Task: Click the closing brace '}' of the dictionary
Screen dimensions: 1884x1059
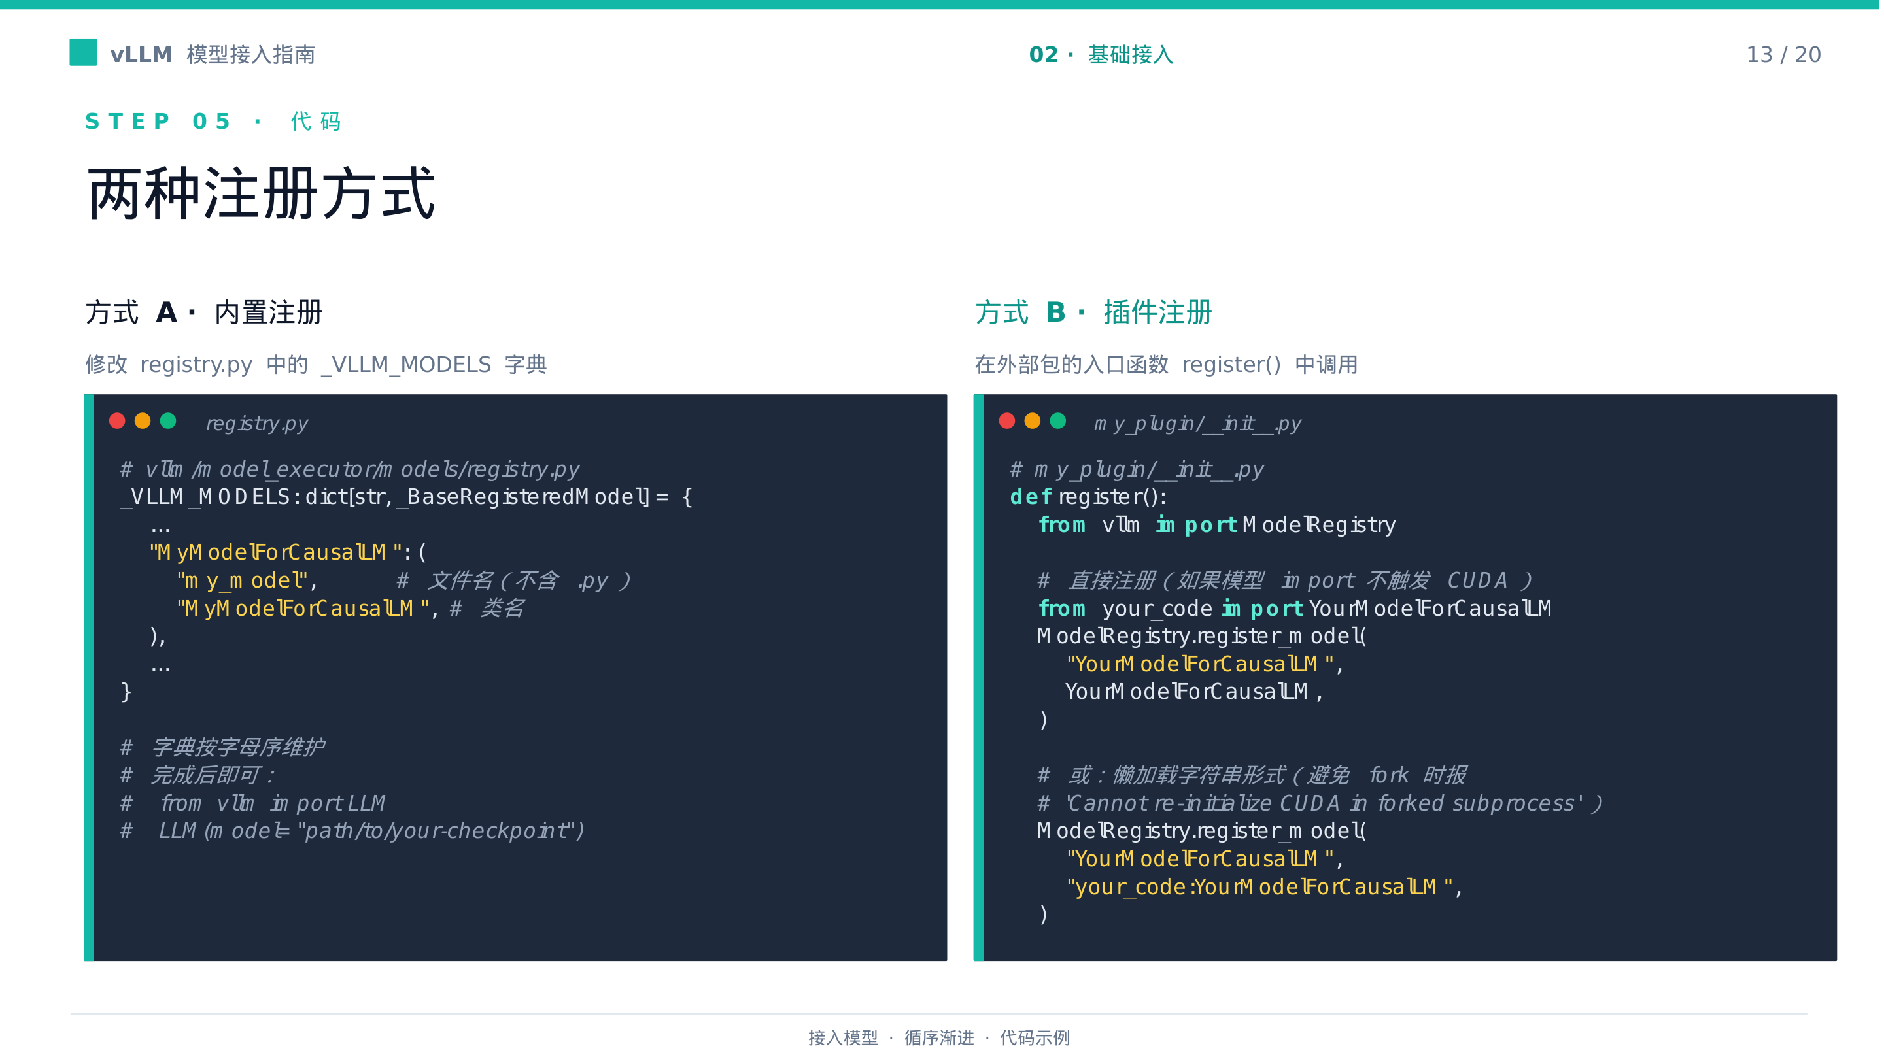Action: pyautogui.click(x=126, y=692)
